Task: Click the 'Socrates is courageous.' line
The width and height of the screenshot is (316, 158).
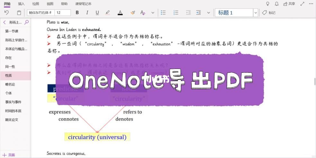Action: coord(66,154)
